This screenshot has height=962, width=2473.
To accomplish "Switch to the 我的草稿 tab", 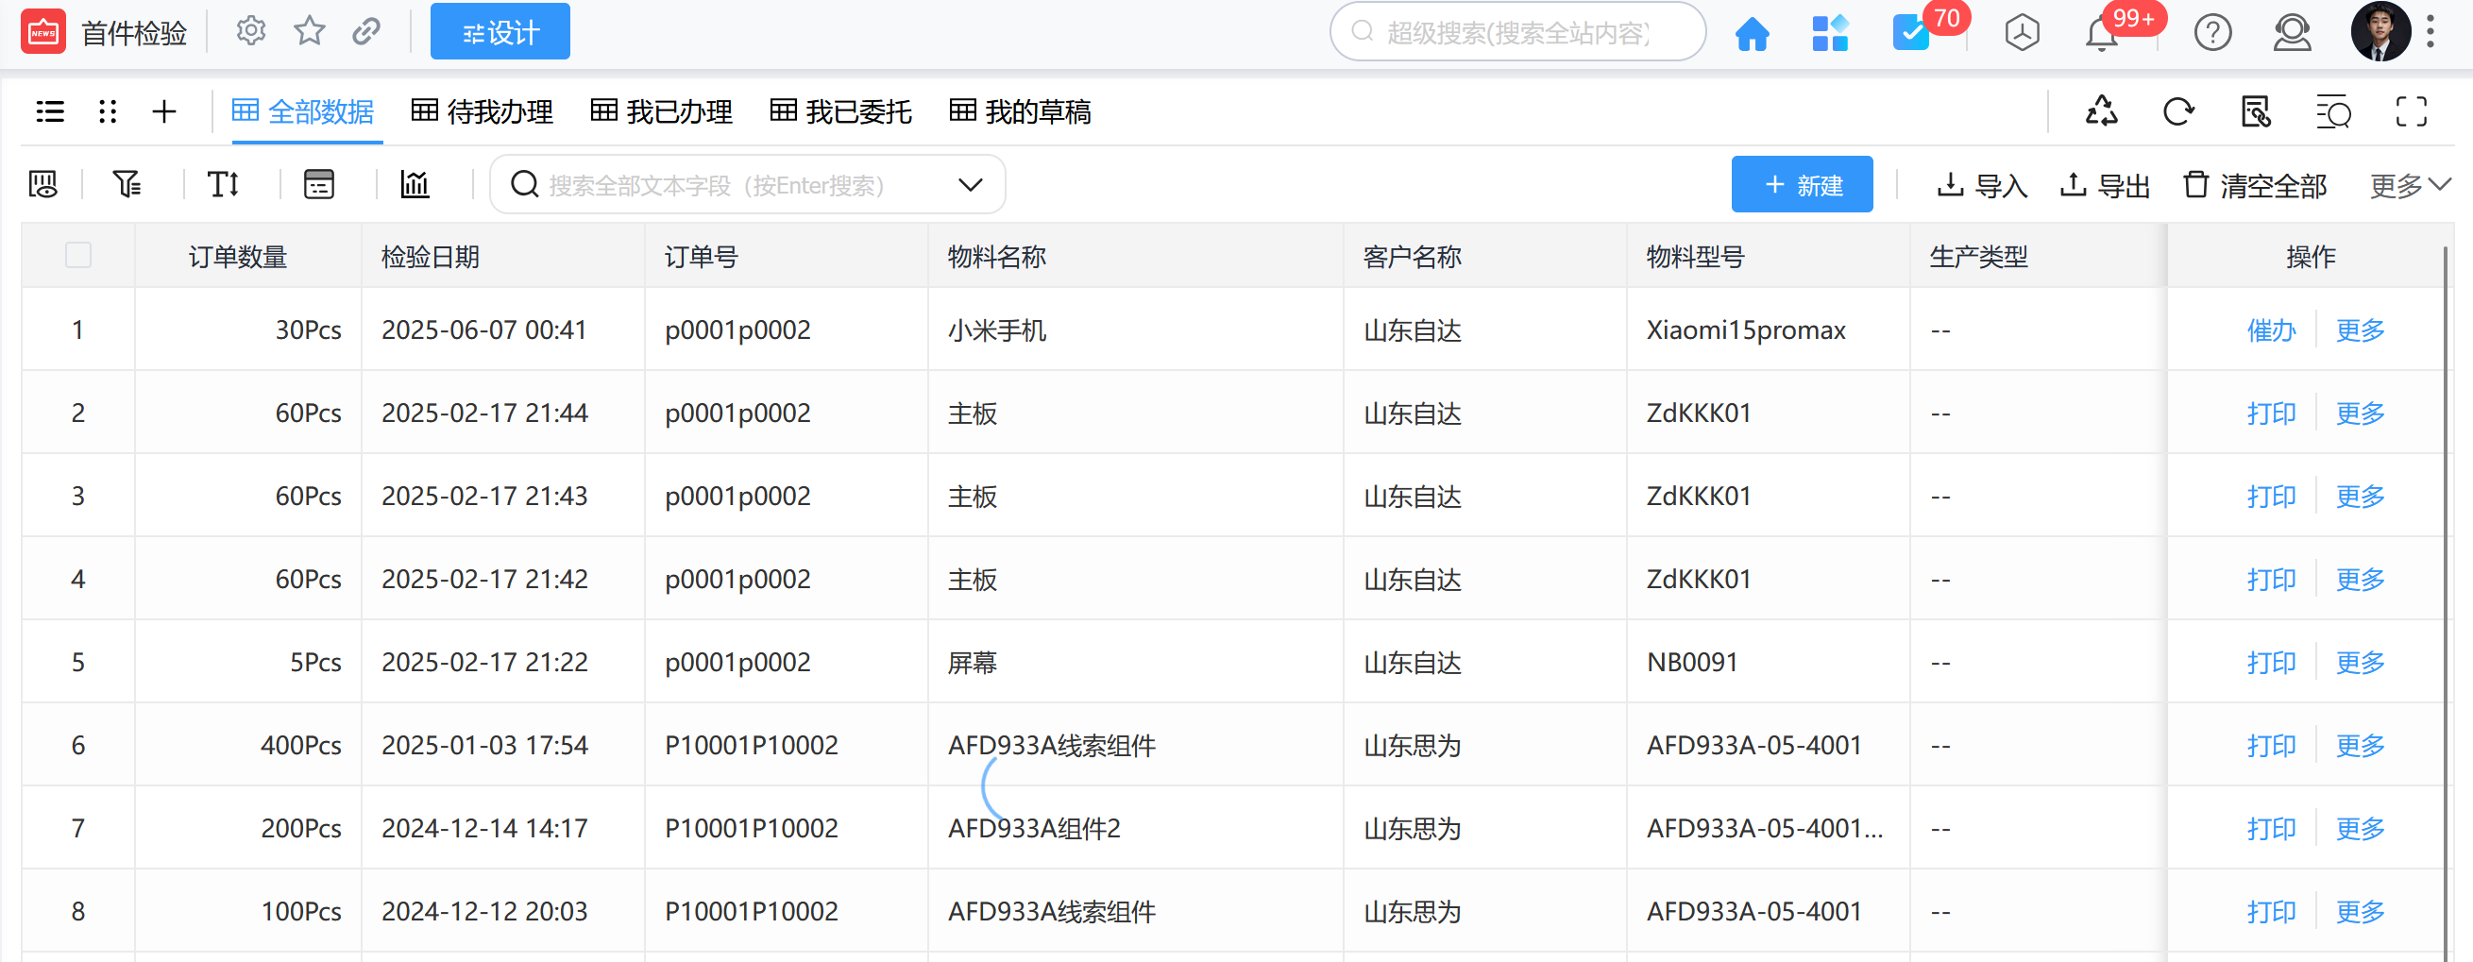I will tap(1021, 112).
